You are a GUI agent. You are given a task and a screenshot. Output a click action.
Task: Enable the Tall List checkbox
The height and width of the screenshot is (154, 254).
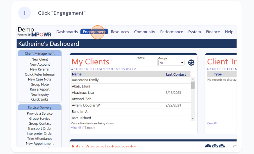pyautogui.click(x=84, y=128)
